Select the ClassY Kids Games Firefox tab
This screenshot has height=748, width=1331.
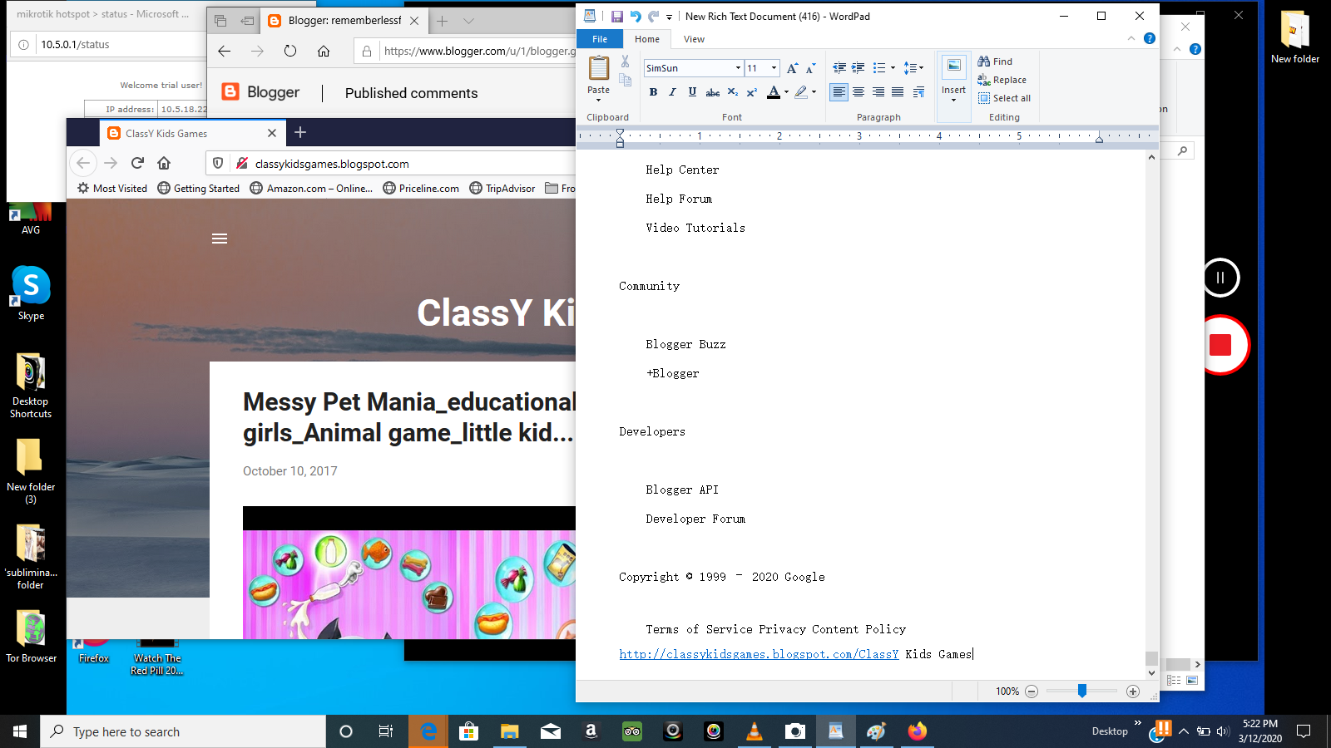(x=192, y=133)
